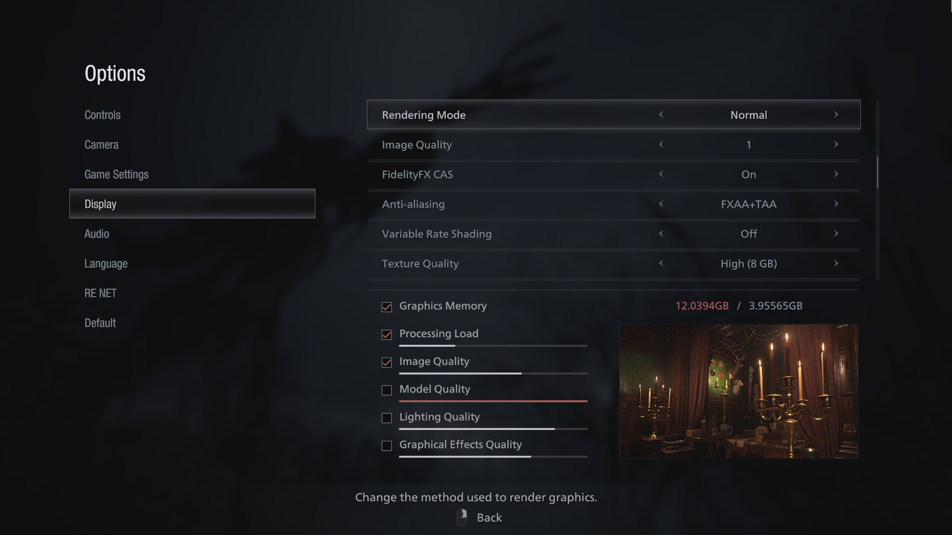This screenshot has height=535, width=952.
Task: Uncheck the Graphics Memory checkbox
Action: 387,307
